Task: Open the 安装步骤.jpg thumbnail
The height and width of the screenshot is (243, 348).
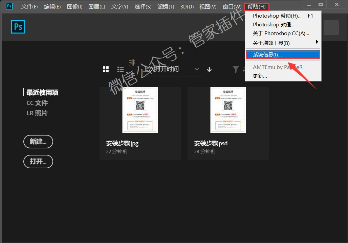Action: (140, 110)
